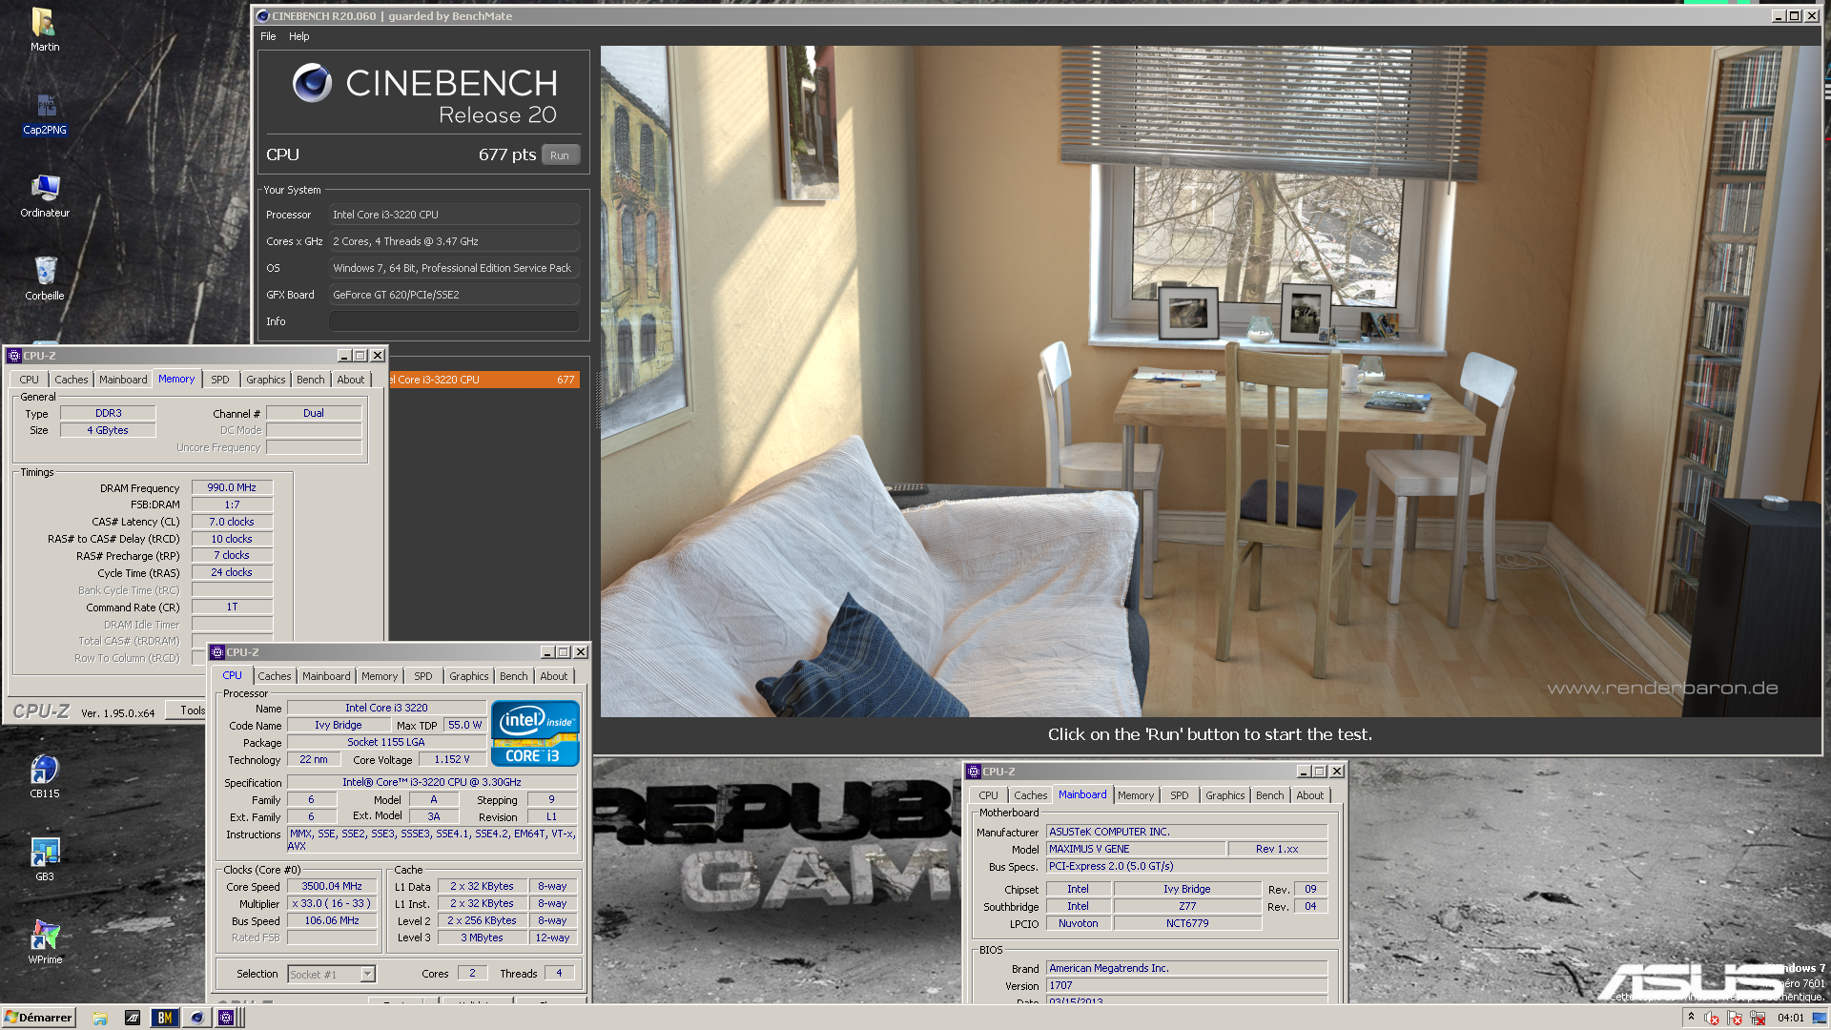Click the 04:01 taskbar clock
Viewport: 1831px width, 1030px height.
(1791, 1018)
